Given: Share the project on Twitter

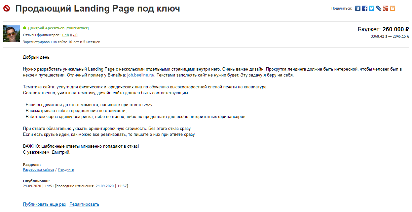Looking at the screenshot, I should pos(372,9).
